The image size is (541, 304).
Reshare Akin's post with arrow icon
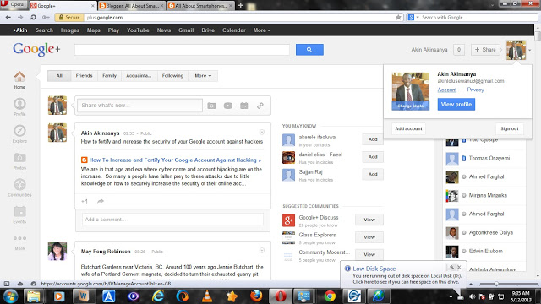pos(101,201)
